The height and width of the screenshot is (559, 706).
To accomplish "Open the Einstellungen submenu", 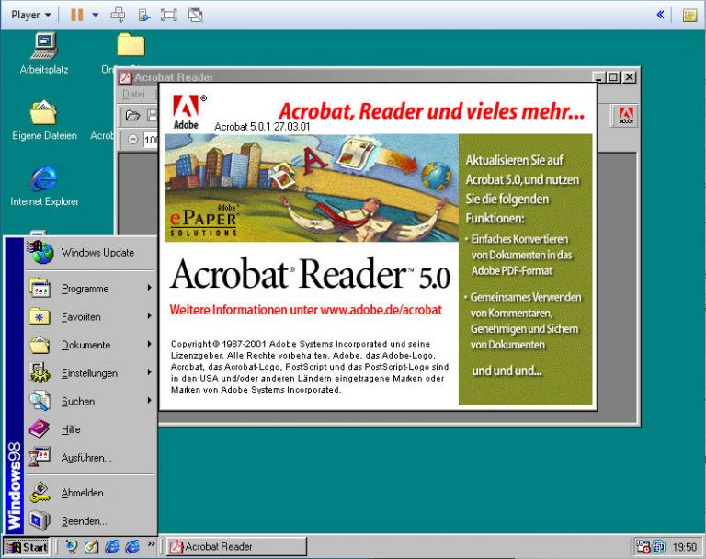I will pos(90,373).
